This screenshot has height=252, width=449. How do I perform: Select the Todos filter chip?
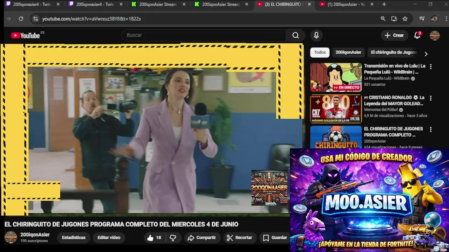[x=320, y=52]
